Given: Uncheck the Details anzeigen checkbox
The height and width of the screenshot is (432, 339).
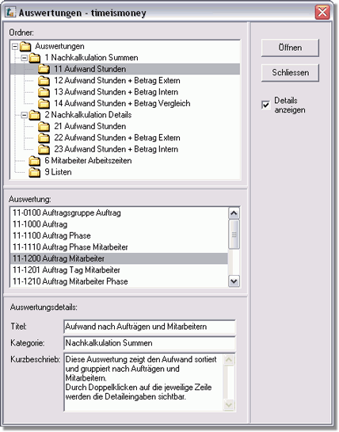Looking at the screenshot, I should pyautogui.click(x=266, y=105).
